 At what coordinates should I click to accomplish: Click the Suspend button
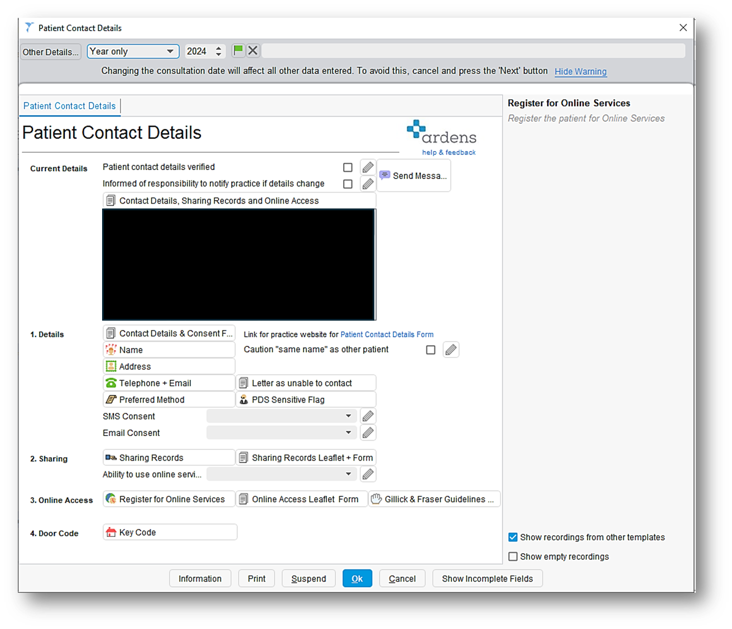tap(309, 578)
